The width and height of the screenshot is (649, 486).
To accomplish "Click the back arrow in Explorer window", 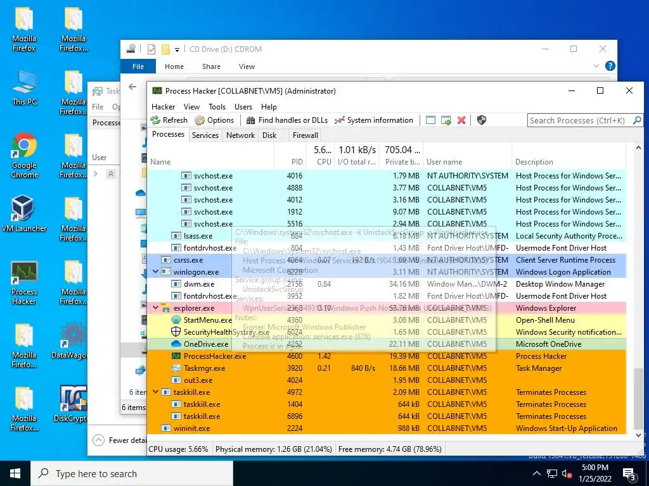I will pyautogui.click(x=132, y=87).
